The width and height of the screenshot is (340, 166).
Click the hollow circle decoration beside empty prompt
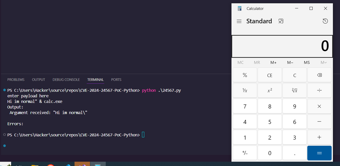pyautogui.click(x=4, y=135)
